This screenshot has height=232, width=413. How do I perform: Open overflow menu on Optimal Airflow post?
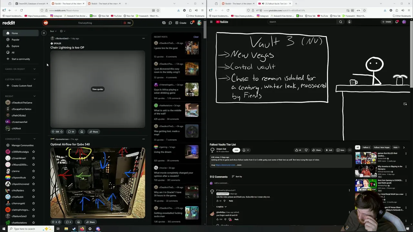[x=144, y=139]
